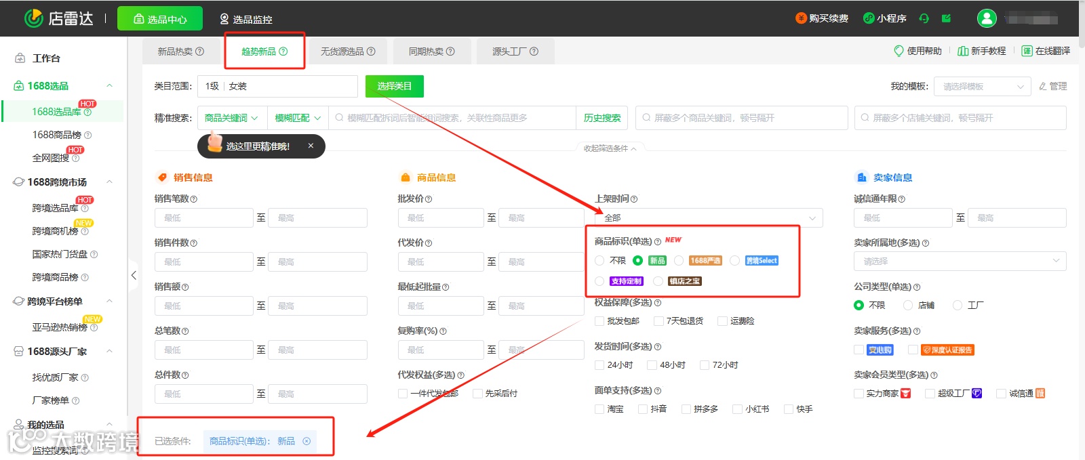Select the 1688严选 radio option
The width and height of the screenshot is (1085, 460).
pyautogui.click(x=679, y=261)
